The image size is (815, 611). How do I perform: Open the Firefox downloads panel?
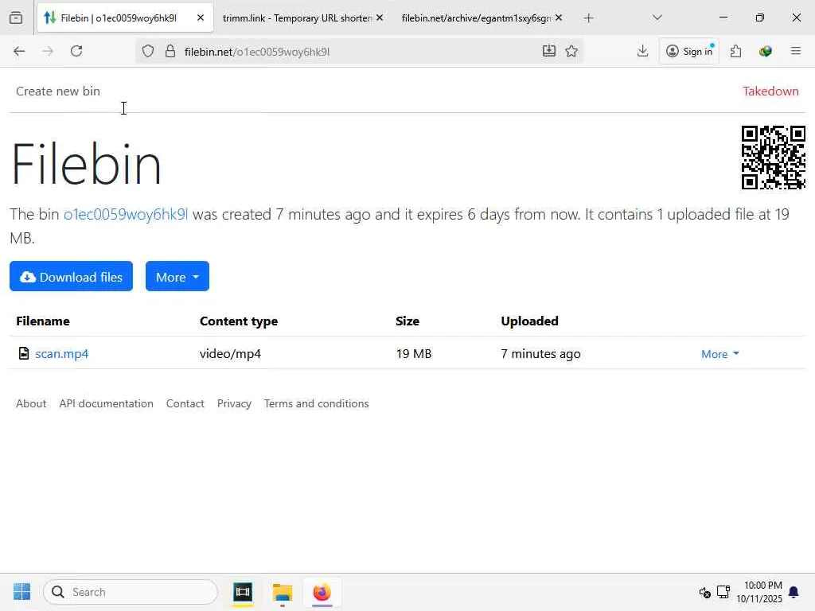pyautogui.click(x=642, y=51)
